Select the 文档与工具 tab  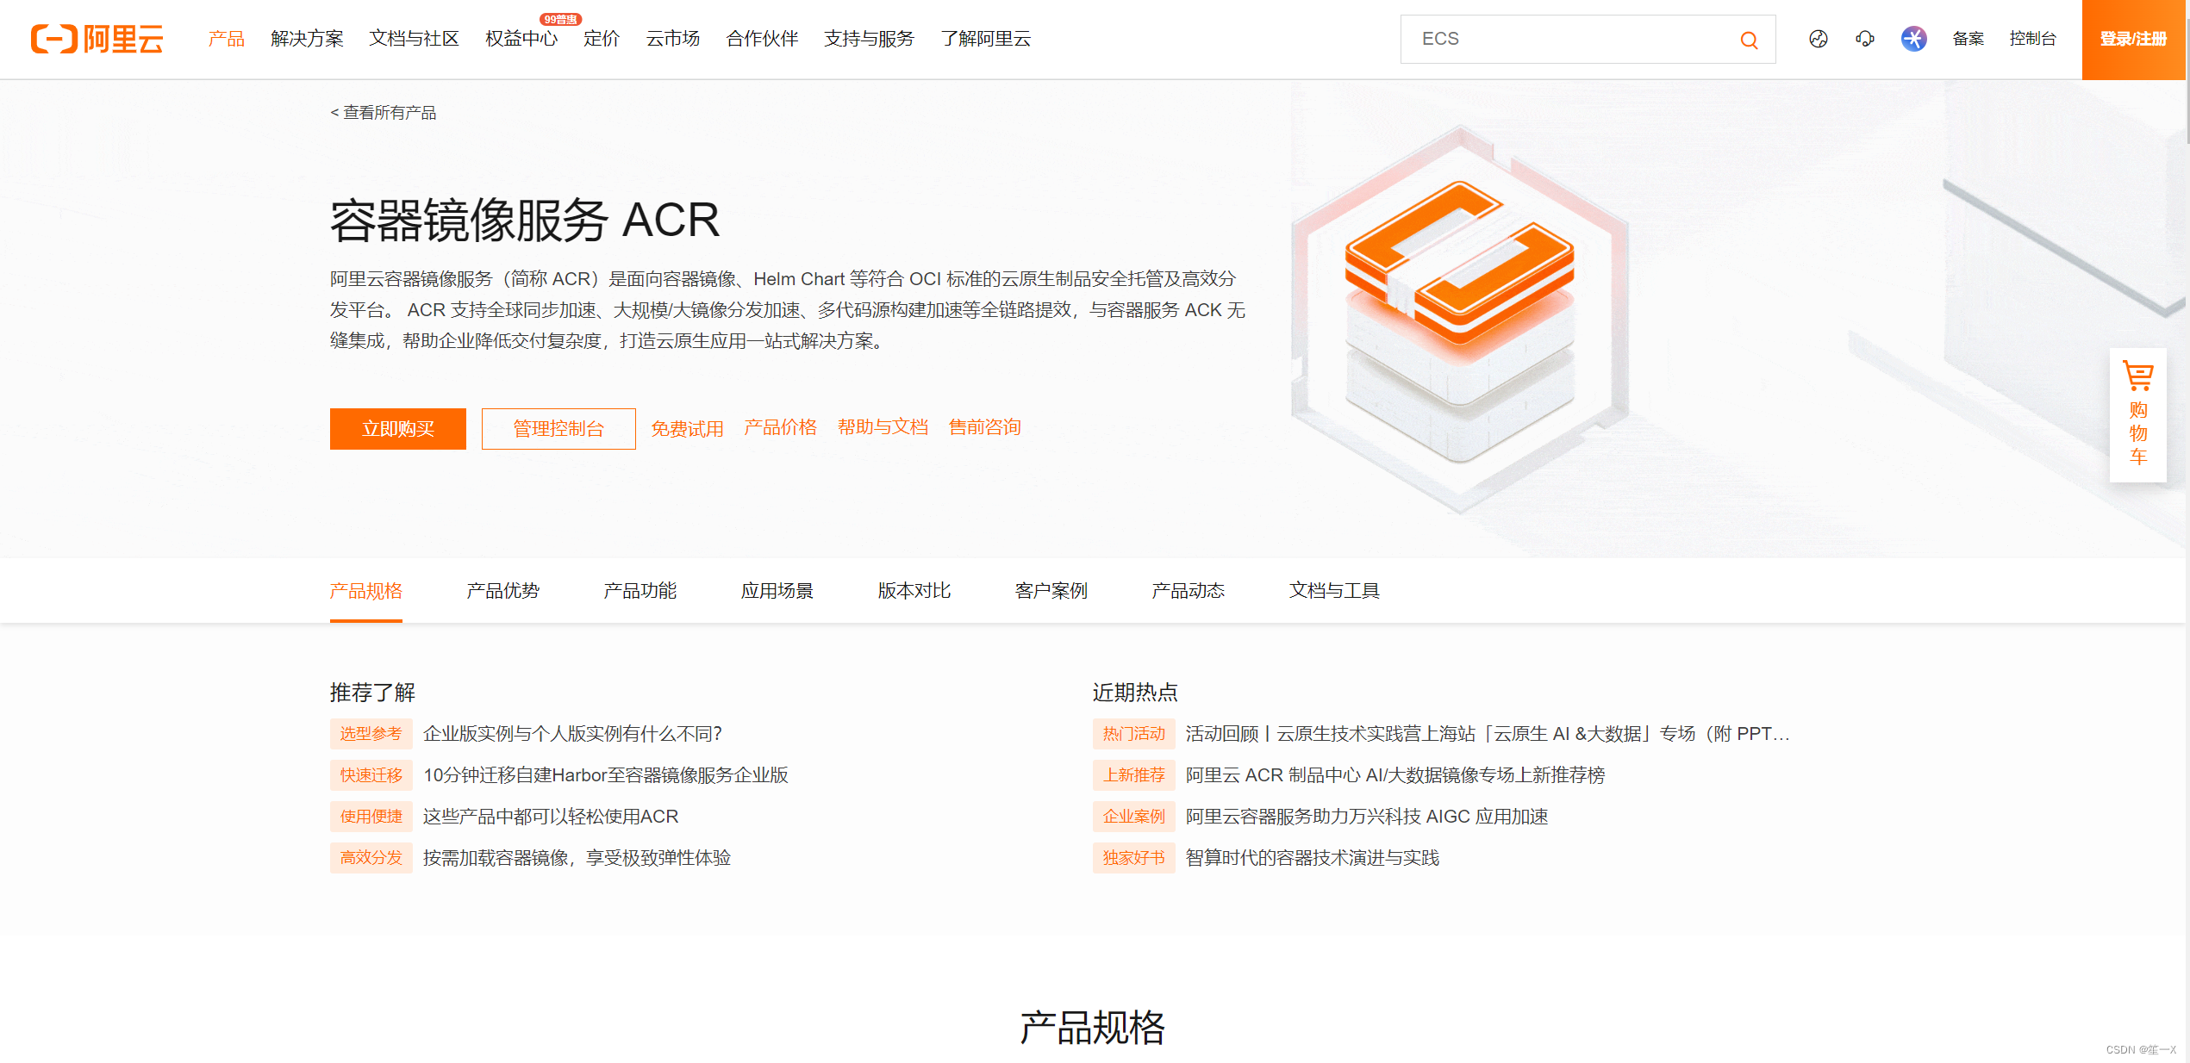tap(1334, 591)
